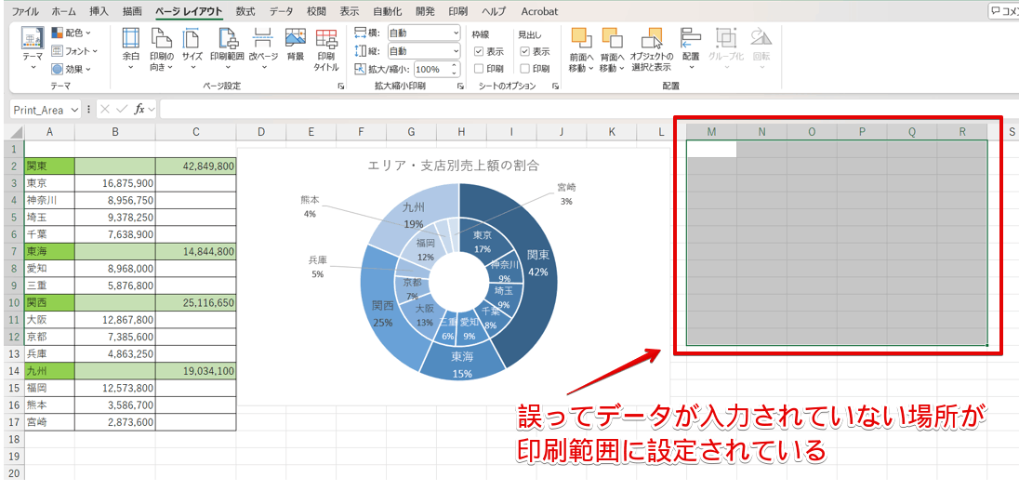Open the 印刷範囲 print area menu
Viewport: 1019px width, 491px height.
tap(227, 49)
